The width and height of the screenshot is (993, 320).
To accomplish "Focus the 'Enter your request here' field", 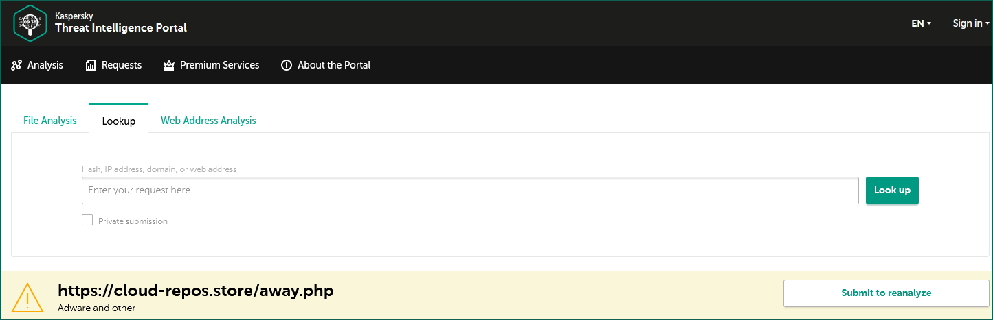I will 469,190.
